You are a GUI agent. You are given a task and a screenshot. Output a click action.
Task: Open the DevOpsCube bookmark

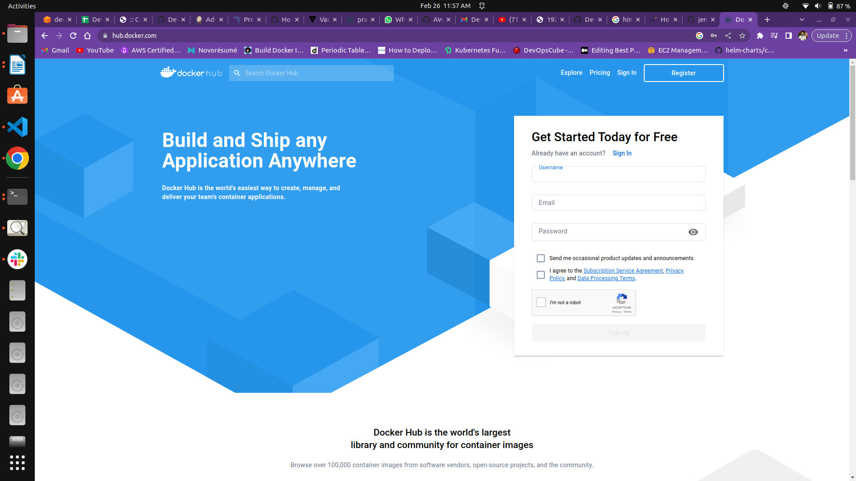[x=543, y=50]
